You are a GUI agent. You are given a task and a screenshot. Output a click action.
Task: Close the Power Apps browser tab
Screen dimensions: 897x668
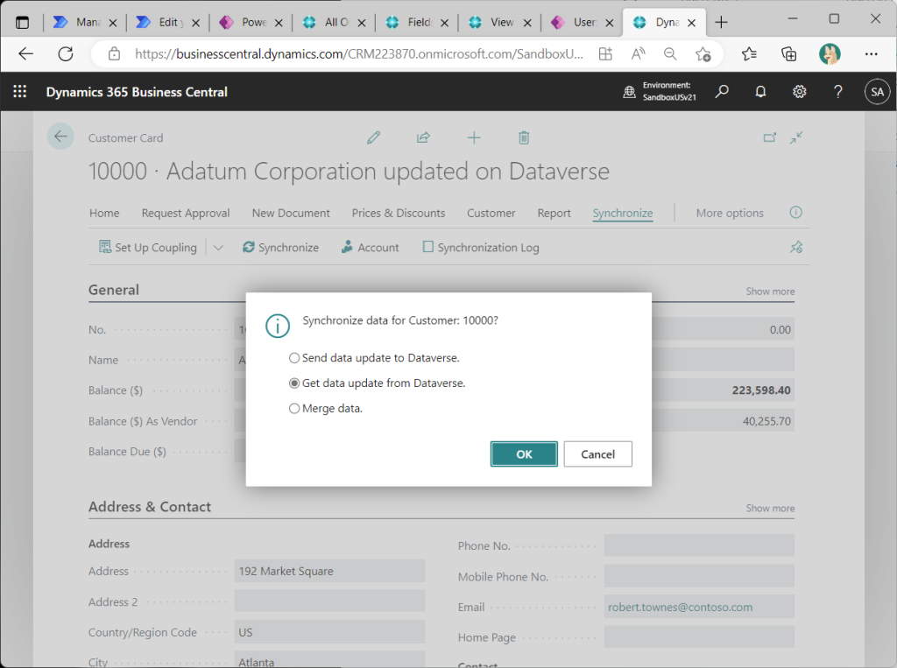pos(279,23)
